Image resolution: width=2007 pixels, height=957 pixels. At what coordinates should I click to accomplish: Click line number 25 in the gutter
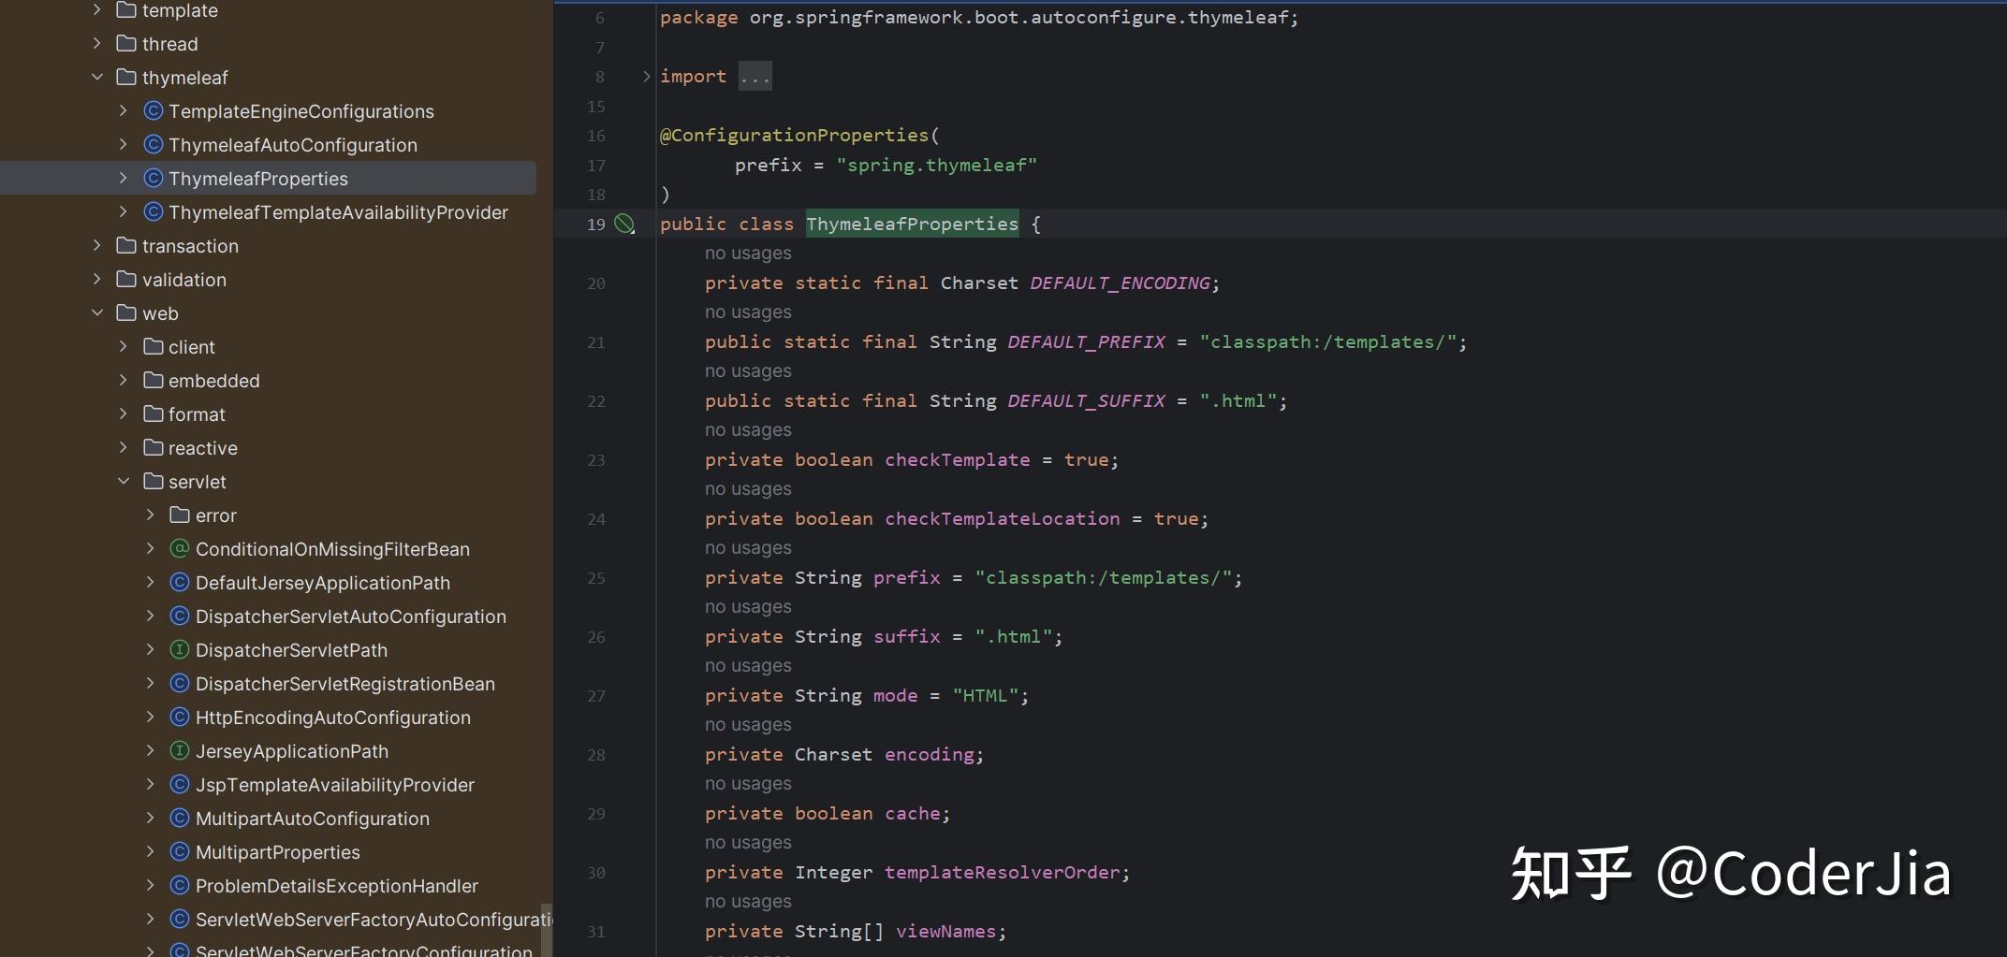pyautogui.click(x=596, y=578)
